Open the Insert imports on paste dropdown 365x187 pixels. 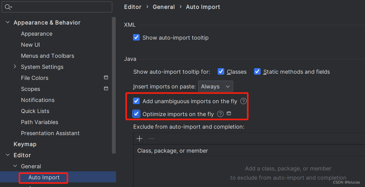click(215, 87)
